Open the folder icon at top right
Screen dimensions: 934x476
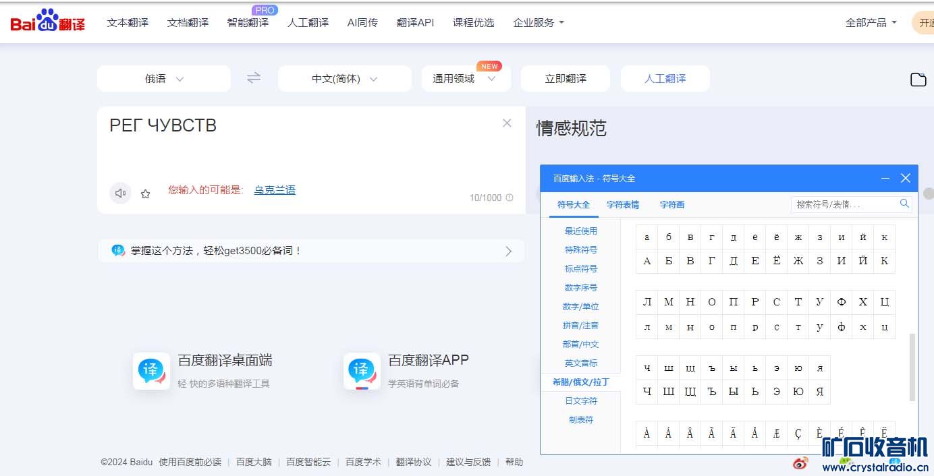pos(918,80)
